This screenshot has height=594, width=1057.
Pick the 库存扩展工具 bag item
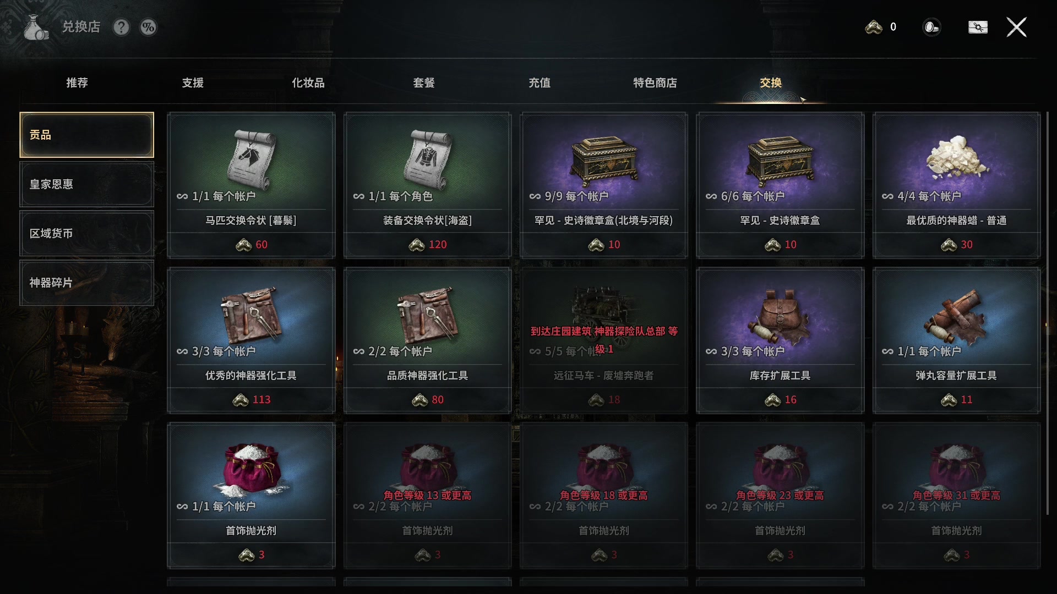(780, 340)
